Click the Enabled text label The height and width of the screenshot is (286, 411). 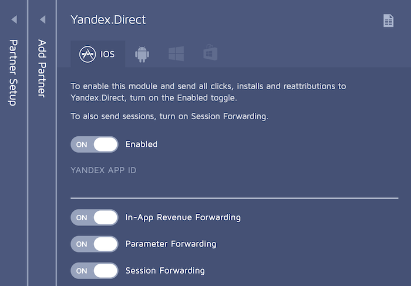(x=142, y=144)
